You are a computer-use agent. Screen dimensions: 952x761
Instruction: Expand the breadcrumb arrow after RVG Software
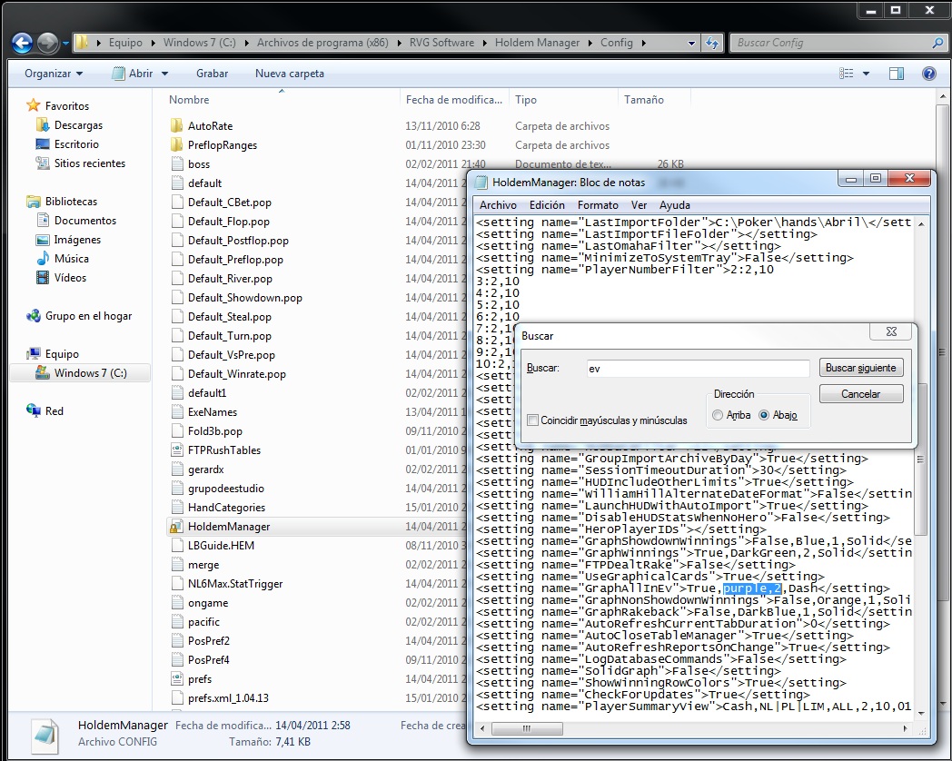(484, 43)
